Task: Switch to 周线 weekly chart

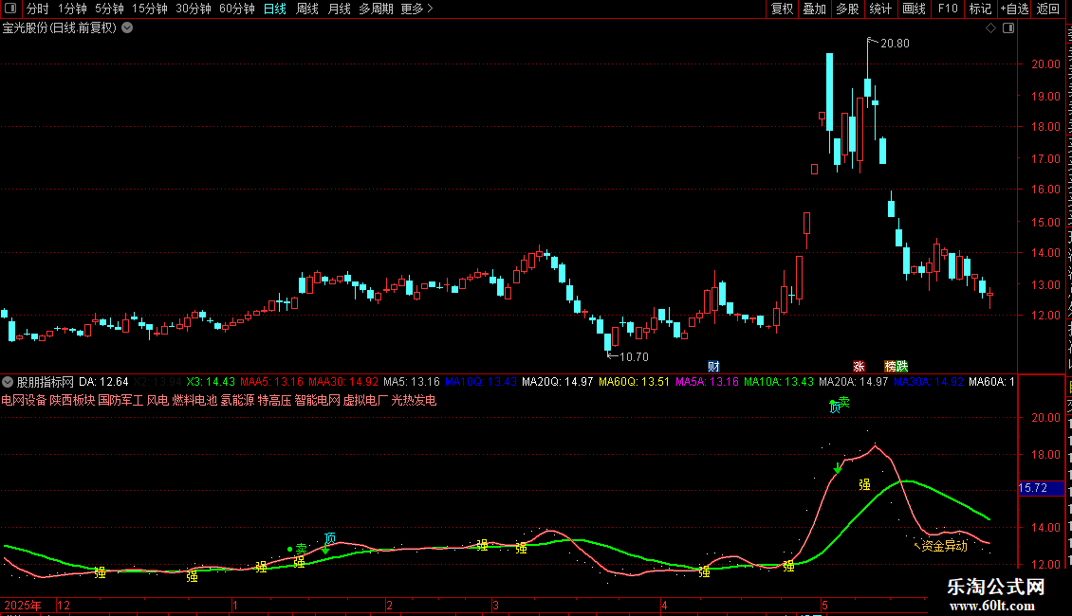Action: 307,9
